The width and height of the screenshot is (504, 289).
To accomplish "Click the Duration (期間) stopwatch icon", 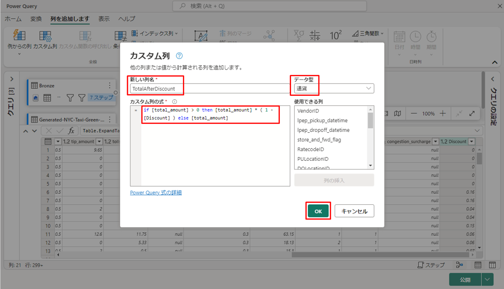I will (431, 37).
